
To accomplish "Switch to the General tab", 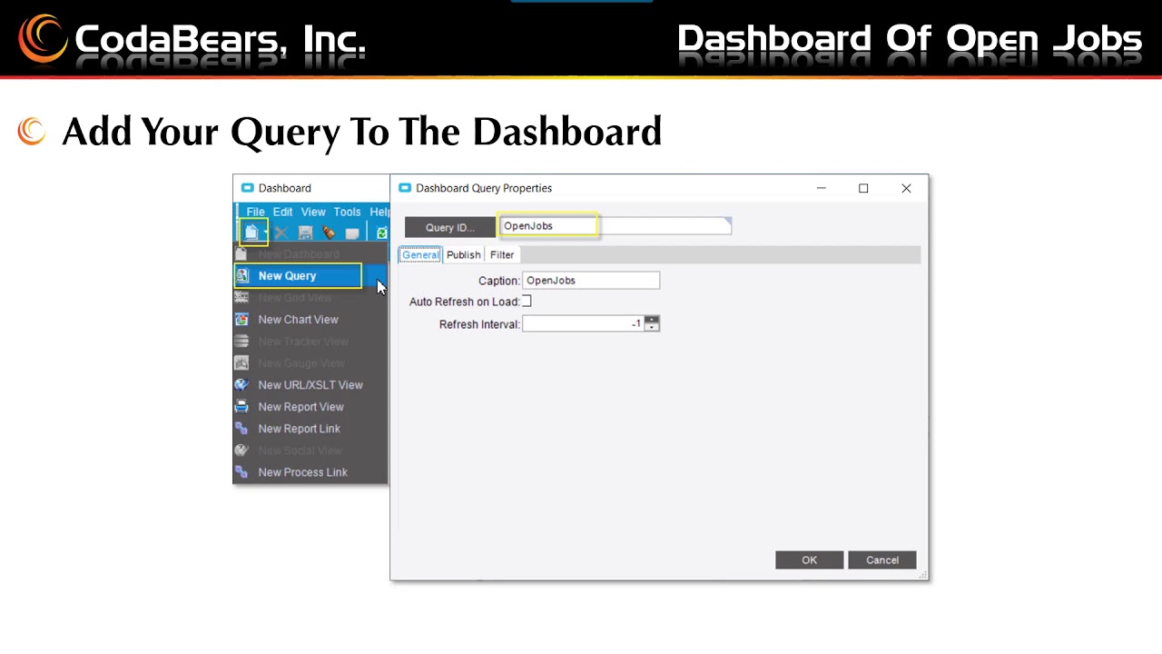I will point(420,255).
